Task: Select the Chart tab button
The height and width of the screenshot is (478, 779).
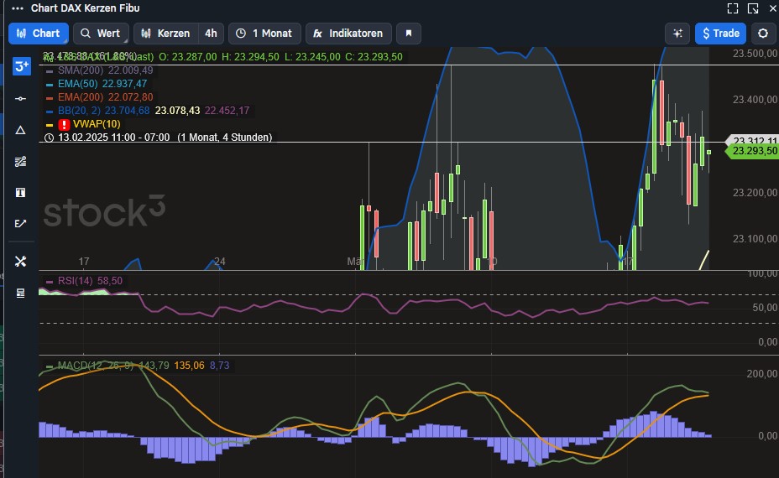Action: click(x=38, y=34)
